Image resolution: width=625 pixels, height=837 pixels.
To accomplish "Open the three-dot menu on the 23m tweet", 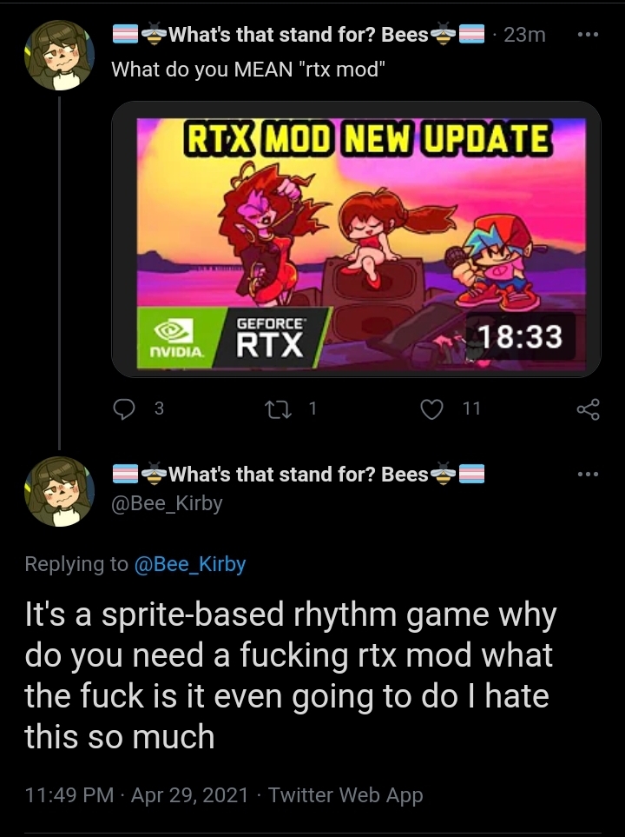I will tap(589, 34).
